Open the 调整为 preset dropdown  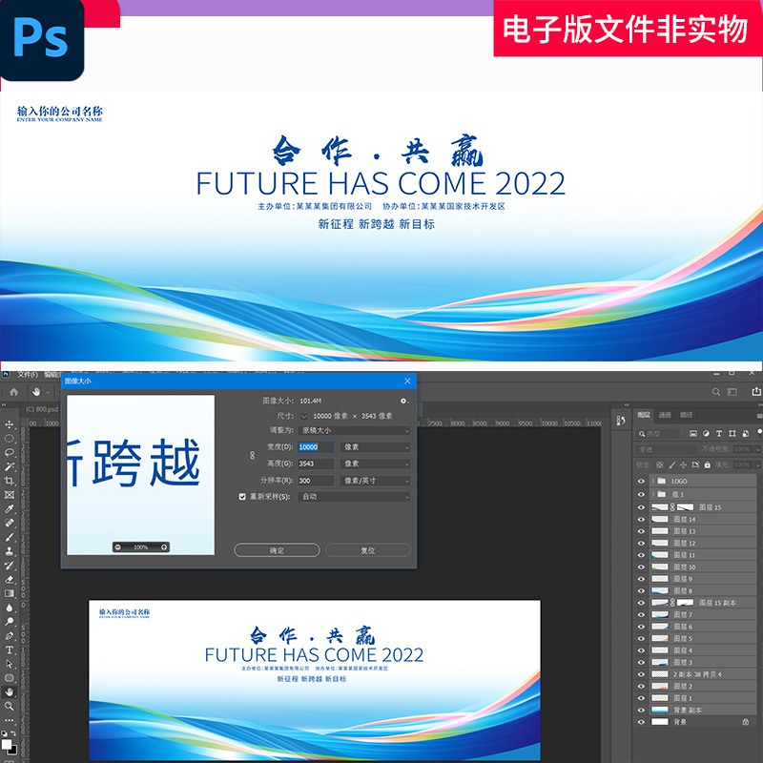pyautogui.click(x=352, y=429)
